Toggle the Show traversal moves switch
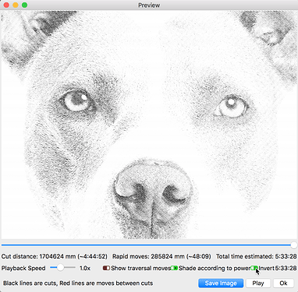This screenshot has height=292, width=298. [106, 268]
